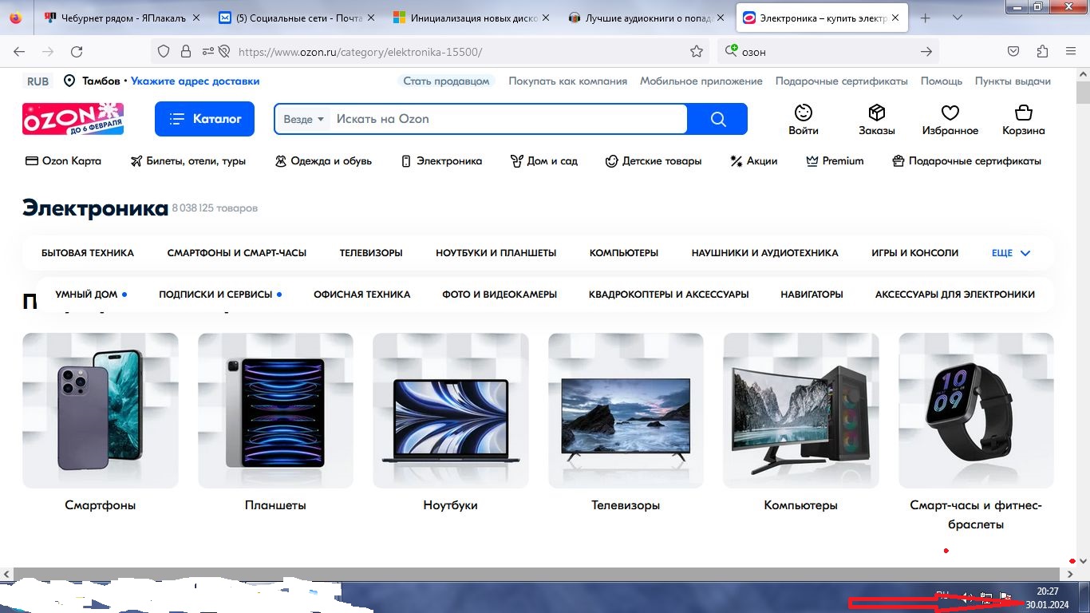Open the Firefox extensions panel
1090x613 pixels.
[x=1042, y=51]
